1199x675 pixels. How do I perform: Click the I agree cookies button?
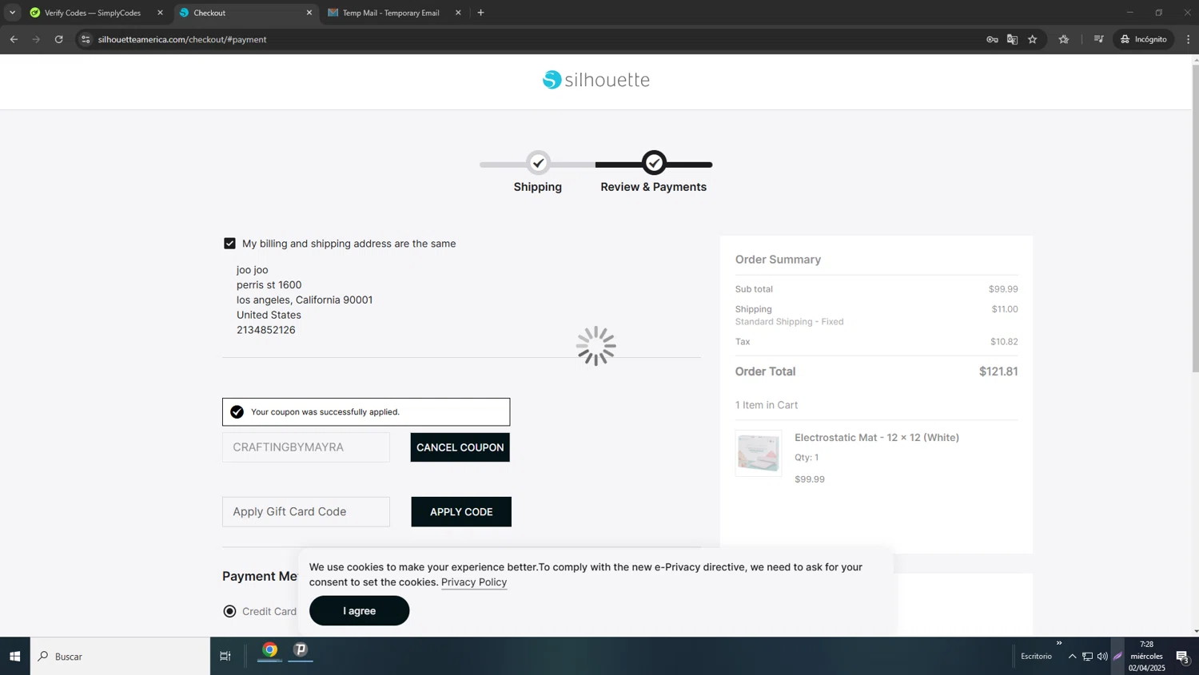(x=360, y=610)
